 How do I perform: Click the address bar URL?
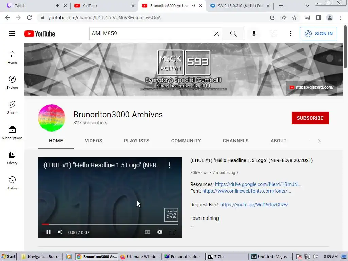coord(104,18)
